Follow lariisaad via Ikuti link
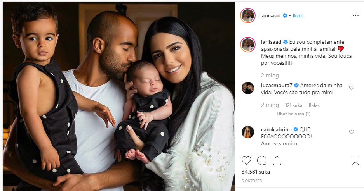This screenshot has height=191, width=364. (x=298, y=15)
